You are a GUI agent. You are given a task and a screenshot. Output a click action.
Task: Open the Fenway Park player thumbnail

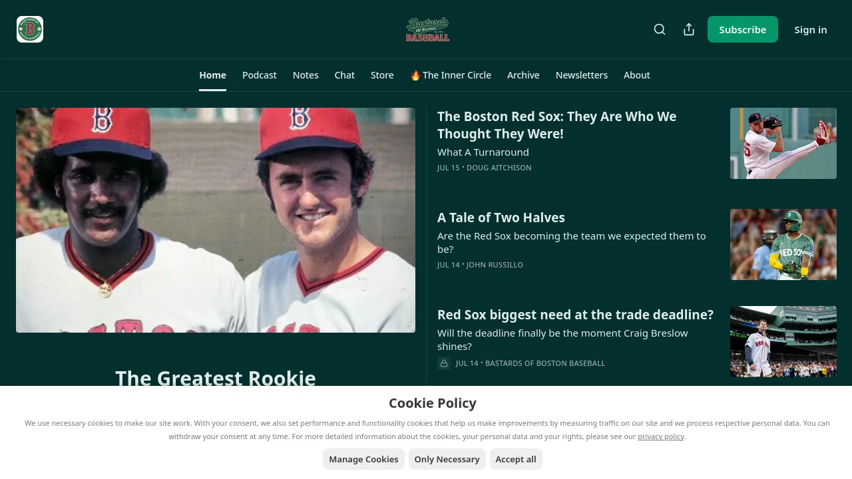coord(783,341)
